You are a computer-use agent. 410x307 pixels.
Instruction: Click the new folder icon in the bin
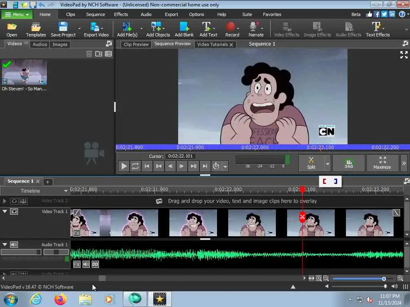(98, 54)
